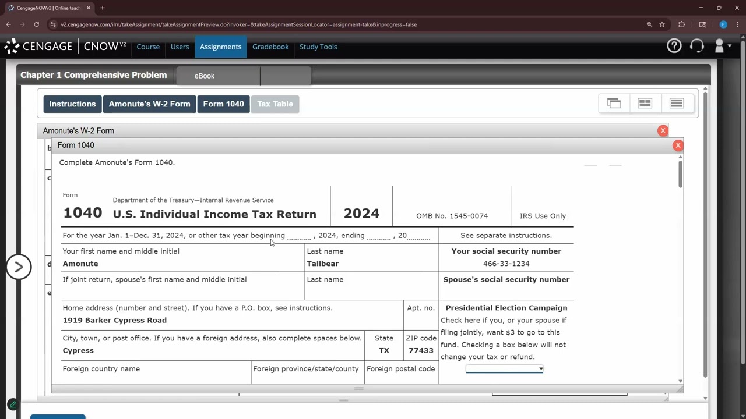This screenshot has width=746, height=419.
Task: Click the city value 'Cypress'
Action: click(78, 351)
